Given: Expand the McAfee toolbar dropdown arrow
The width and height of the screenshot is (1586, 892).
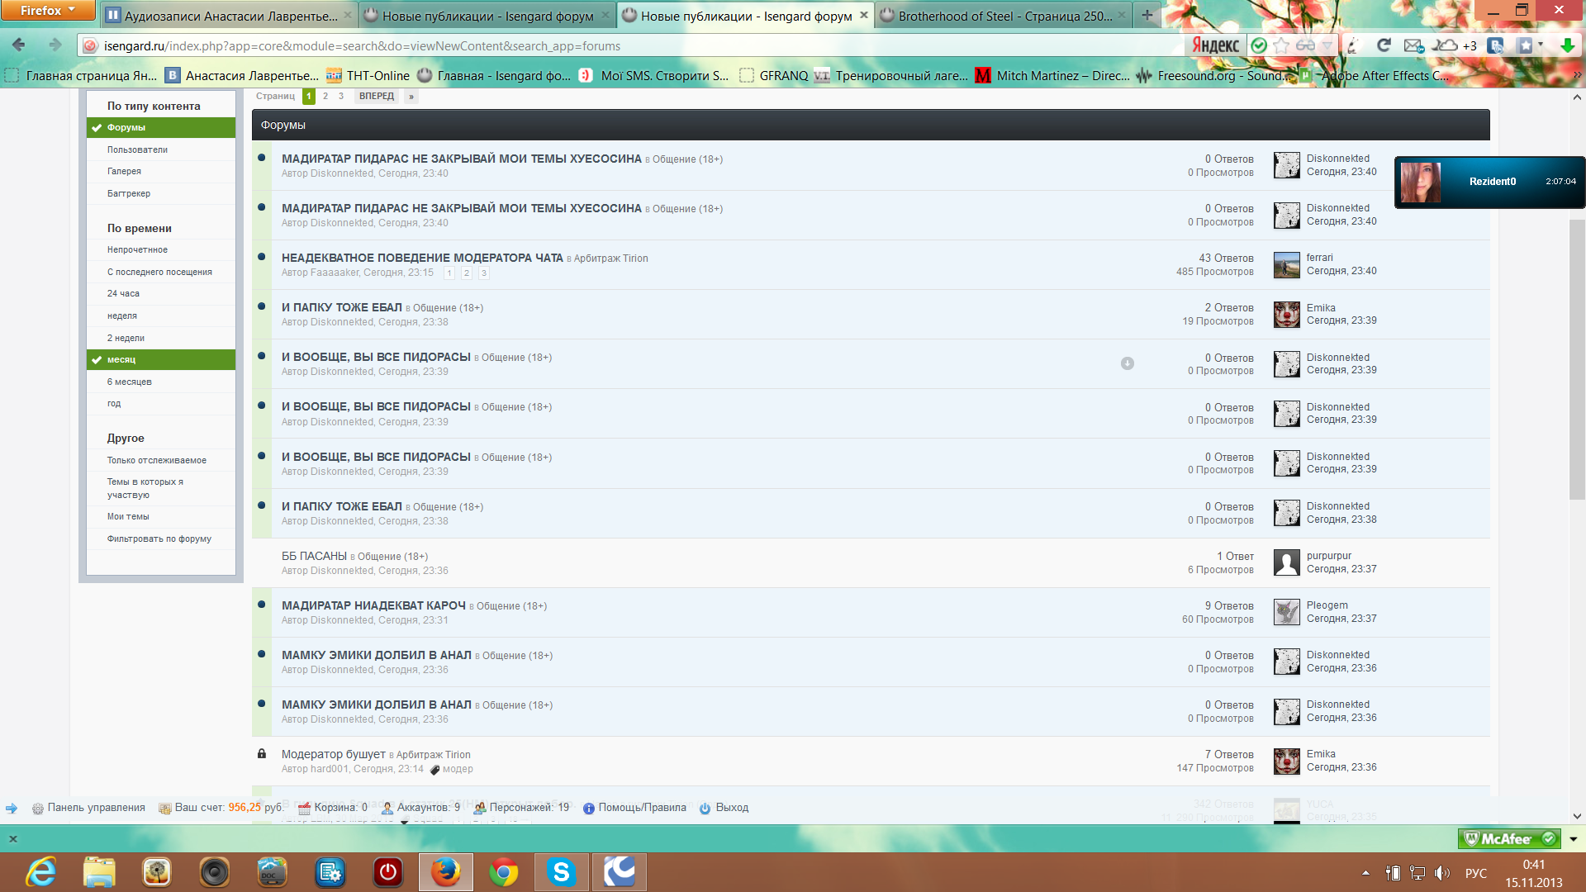Looking at the screenshot, I should click(x=1574, y=839).
